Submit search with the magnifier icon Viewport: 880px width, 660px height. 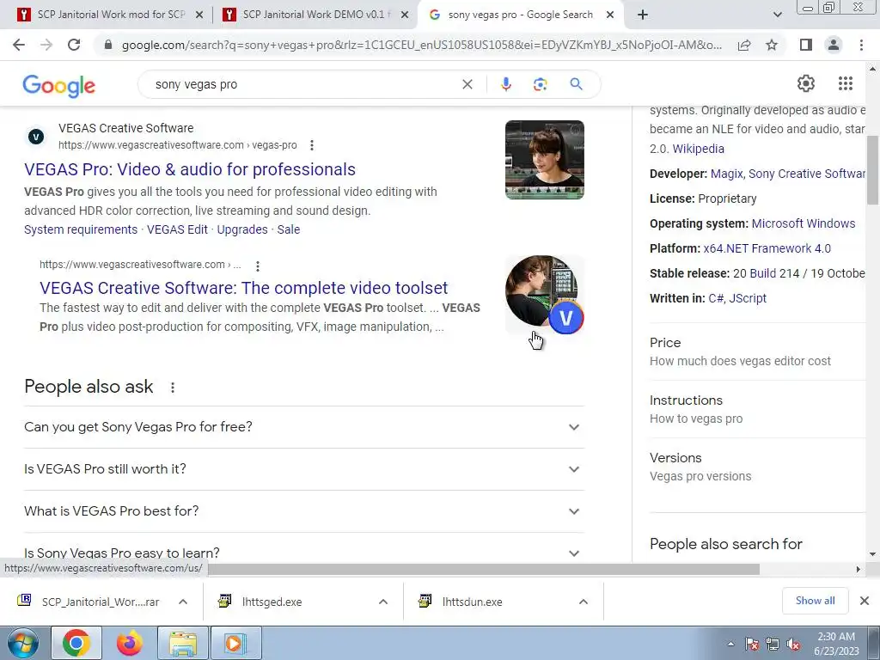[x=576, y=84]
